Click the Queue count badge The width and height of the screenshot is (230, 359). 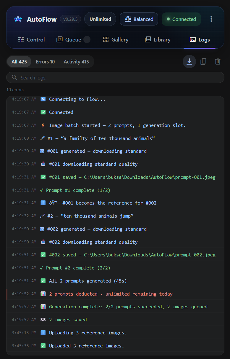tap(87, 39)
